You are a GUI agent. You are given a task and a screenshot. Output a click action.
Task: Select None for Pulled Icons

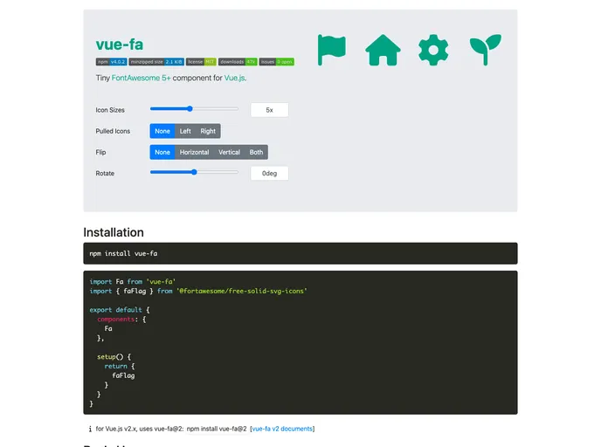tap(162, 131)
